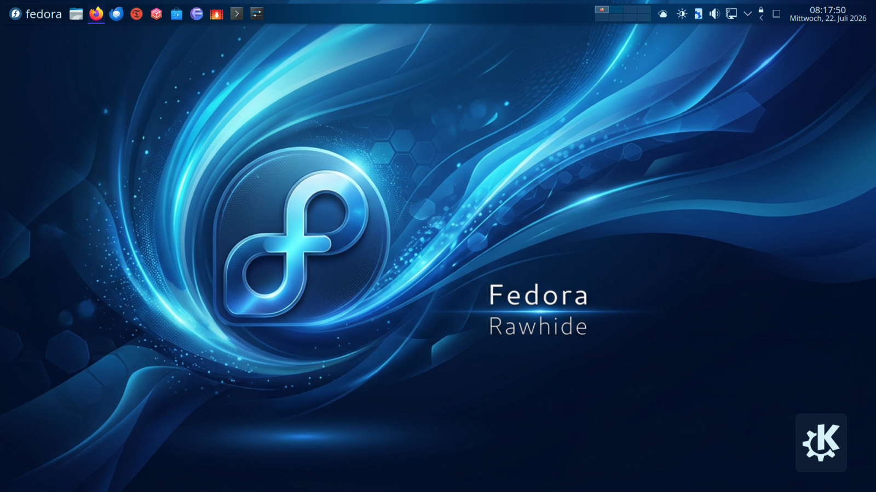Open the screen brightness tray applet

pyautogui.click(x=682, y=14)
